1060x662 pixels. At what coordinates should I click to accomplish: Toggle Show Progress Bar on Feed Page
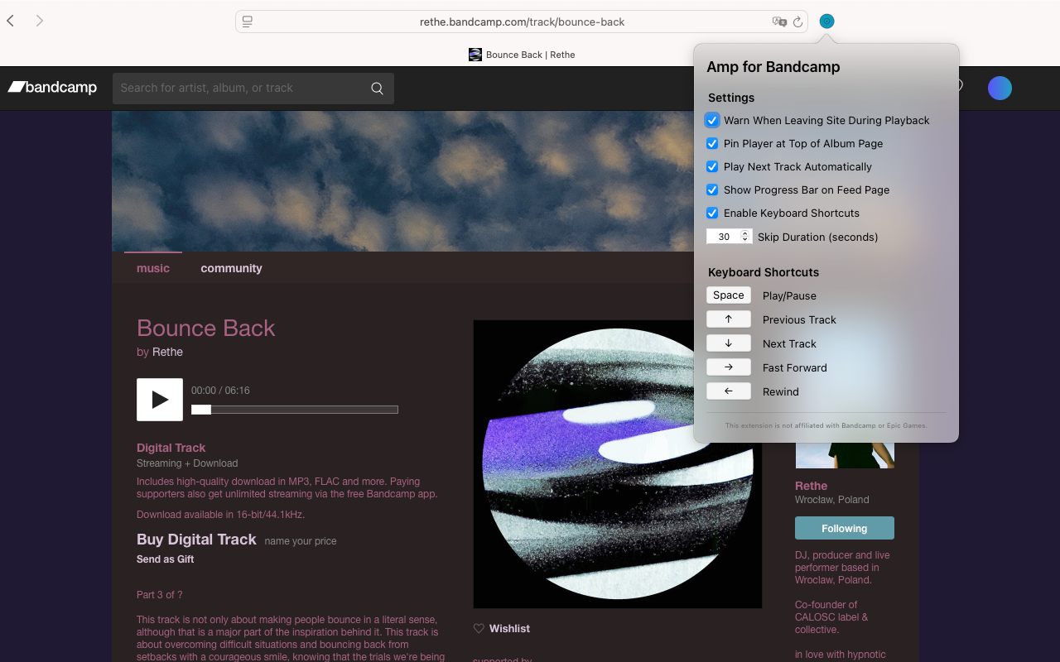pos(712,189)
